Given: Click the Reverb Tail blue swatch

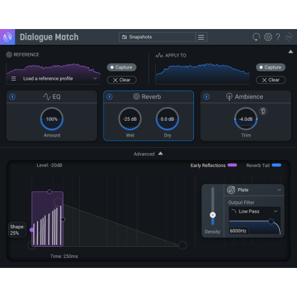Looking at the screenshot, I should (x=277, y=165).
